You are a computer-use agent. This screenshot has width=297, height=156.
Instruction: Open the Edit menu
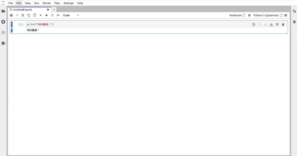(19, 3)
